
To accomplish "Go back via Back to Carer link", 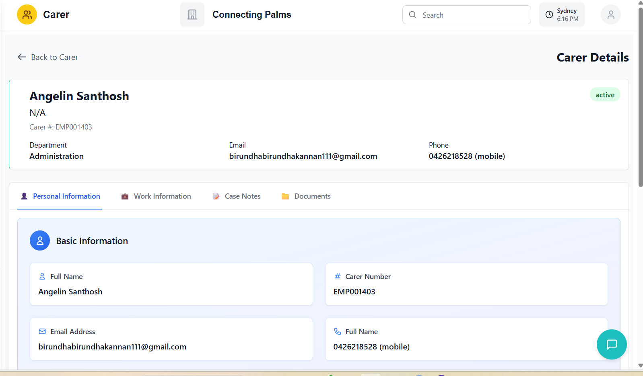I will click(x=48, y=57).
